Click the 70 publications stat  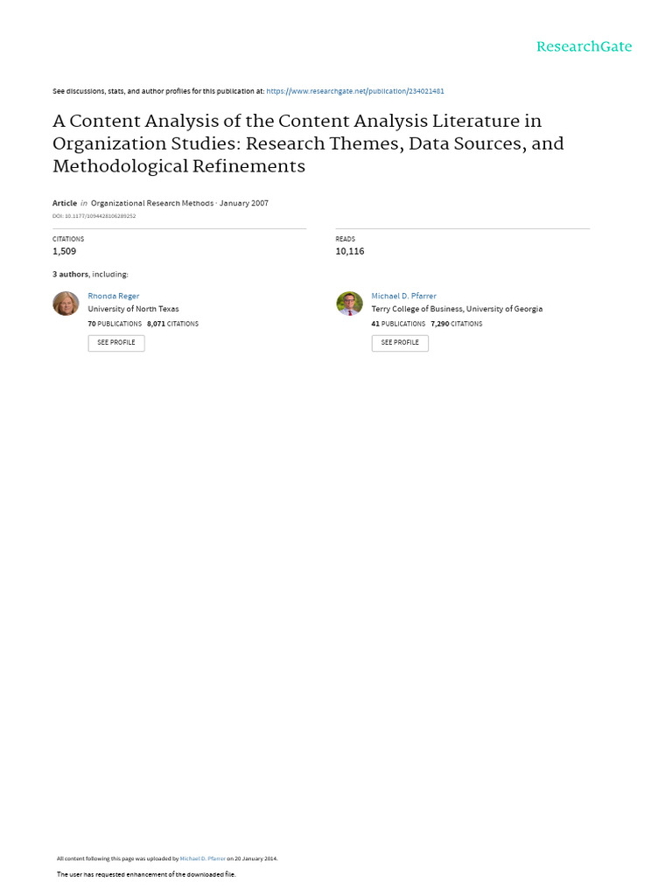coord(115,324)
